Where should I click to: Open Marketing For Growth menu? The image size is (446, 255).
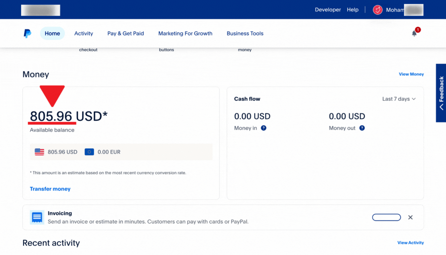(x=185, y=34)
